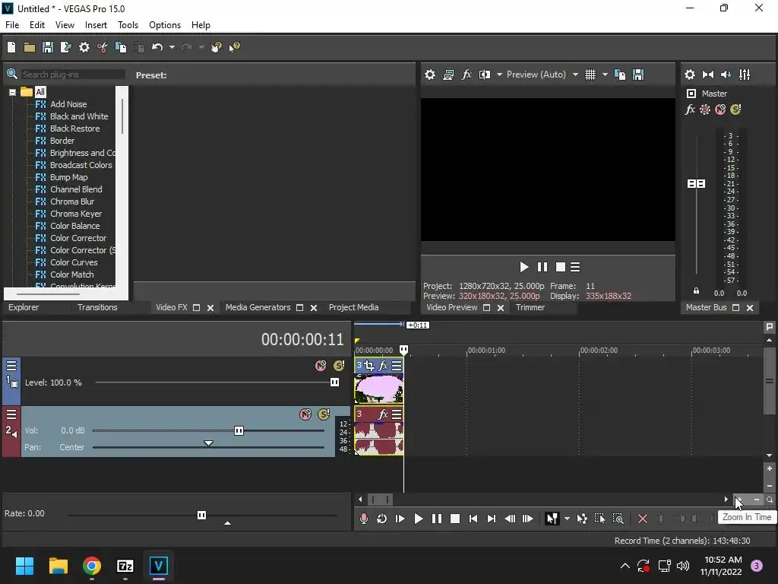Mute audio track 2
Image resolution: width=778 pixels, height=584 pixels.
tap(305, 414)
